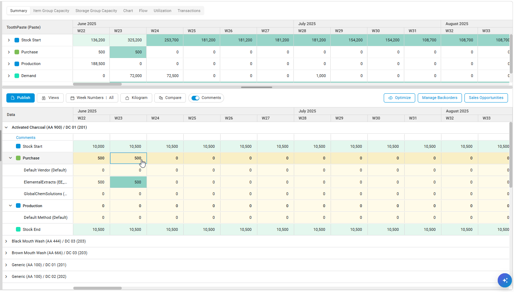Click the Publish button
Image resolution: width=514 pixels, height=292 pixels.
[21, 98]
